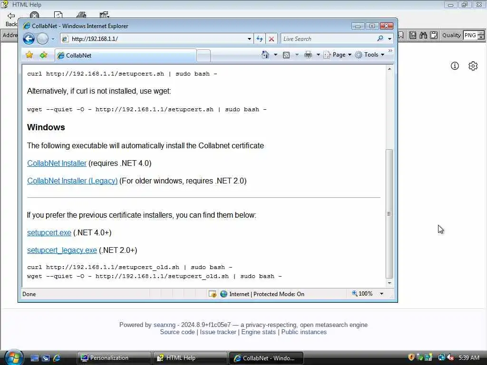The height and width of the screenshot is (365, 487).
Task: Click the Print icon in the command bar
Action: (308, 55)
